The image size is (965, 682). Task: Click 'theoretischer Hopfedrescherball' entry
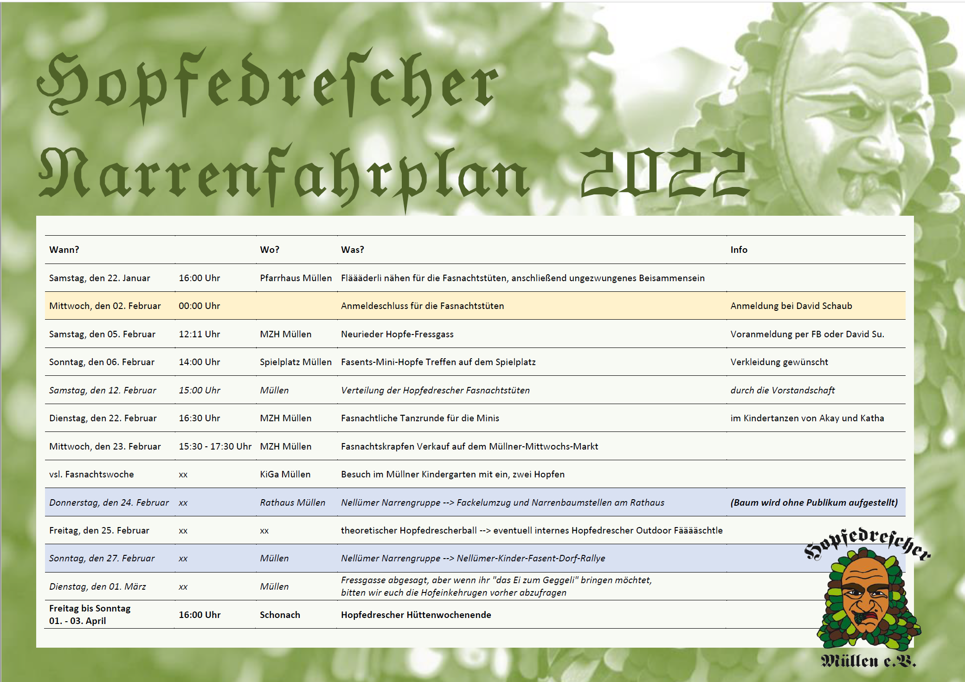(x=409, y=530)
